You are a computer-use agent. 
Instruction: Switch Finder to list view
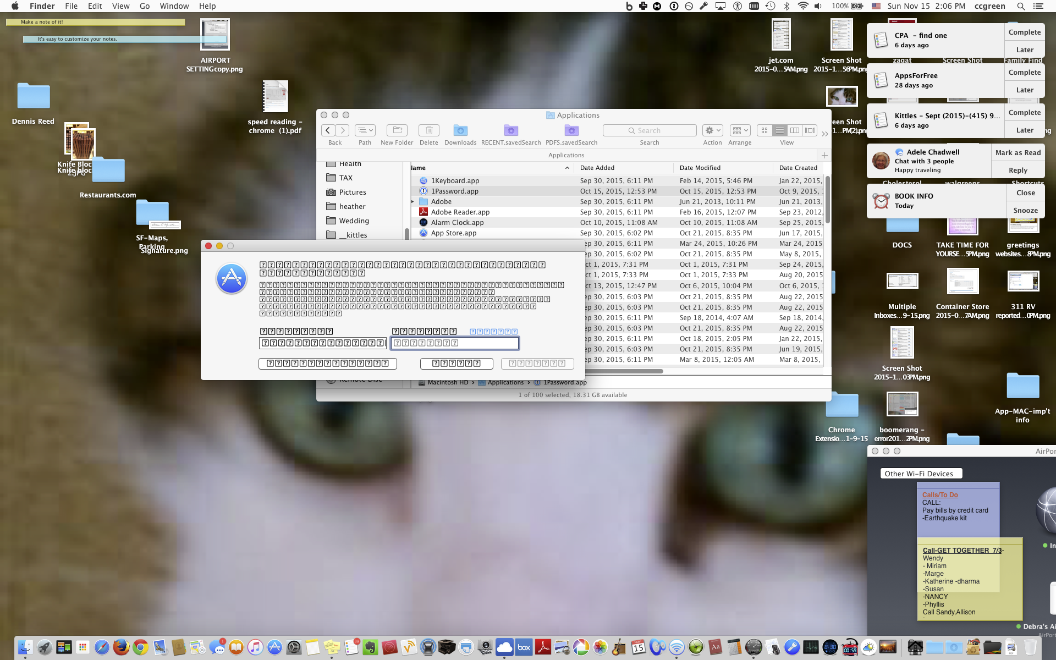[780, 130]
